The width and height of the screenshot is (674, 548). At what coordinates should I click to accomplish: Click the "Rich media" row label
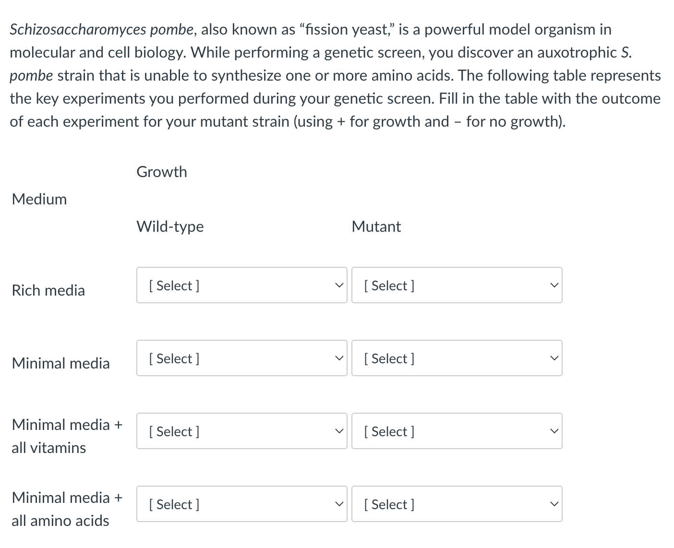tap(48, 290)
